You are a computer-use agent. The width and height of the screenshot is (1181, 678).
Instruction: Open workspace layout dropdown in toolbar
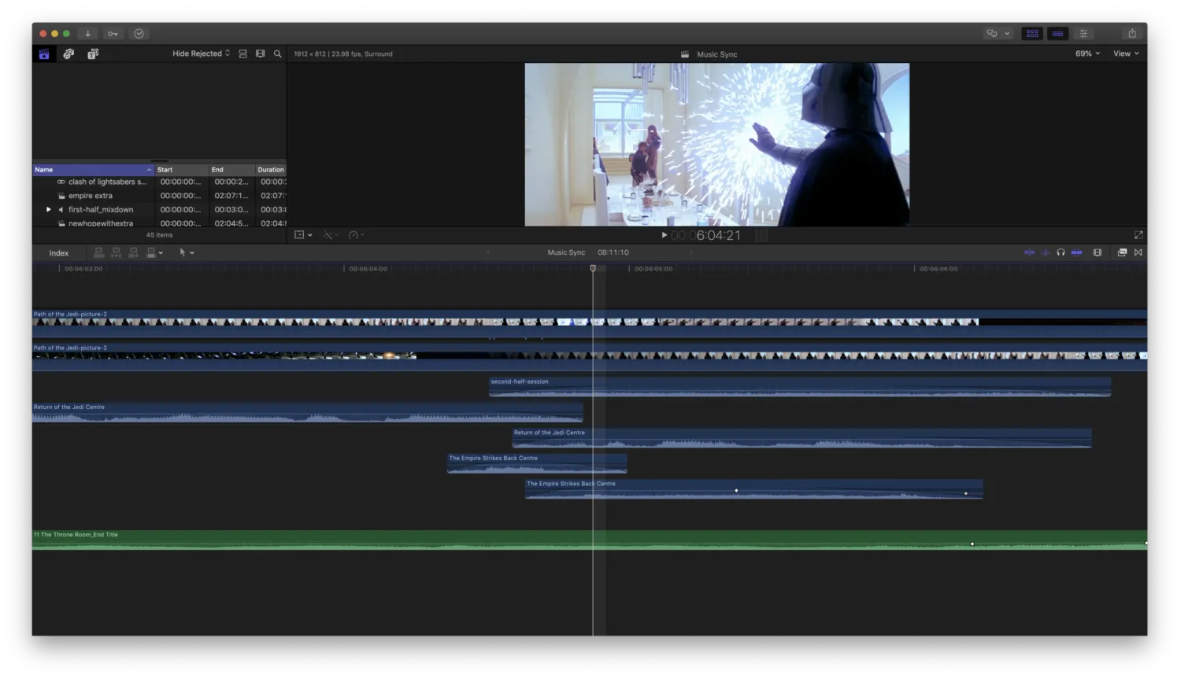point(998,34)
